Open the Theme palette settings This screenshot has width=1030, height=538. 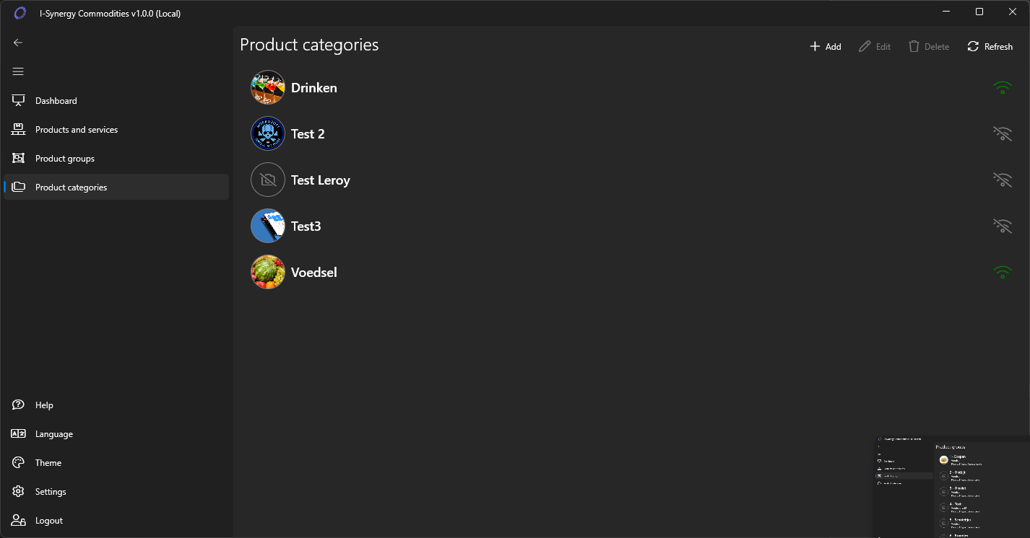(x=48, y=463)
